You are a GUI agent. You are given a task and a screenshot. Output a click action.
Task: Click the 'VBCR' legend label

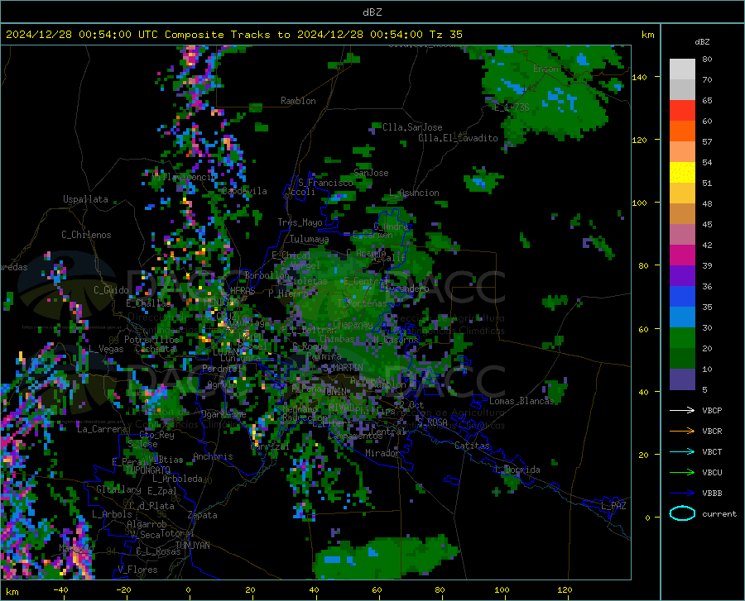pyautogui.click(x=712, y=432)
